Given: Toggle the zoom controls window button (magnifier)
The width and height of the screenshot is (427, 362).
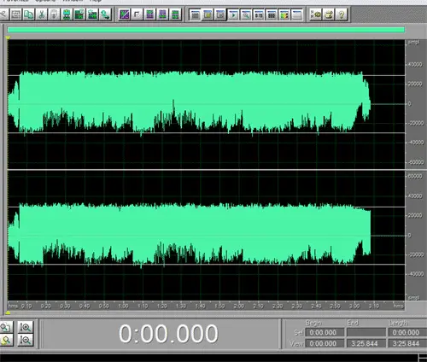Looking at the screenshot, I should (246, 15).
